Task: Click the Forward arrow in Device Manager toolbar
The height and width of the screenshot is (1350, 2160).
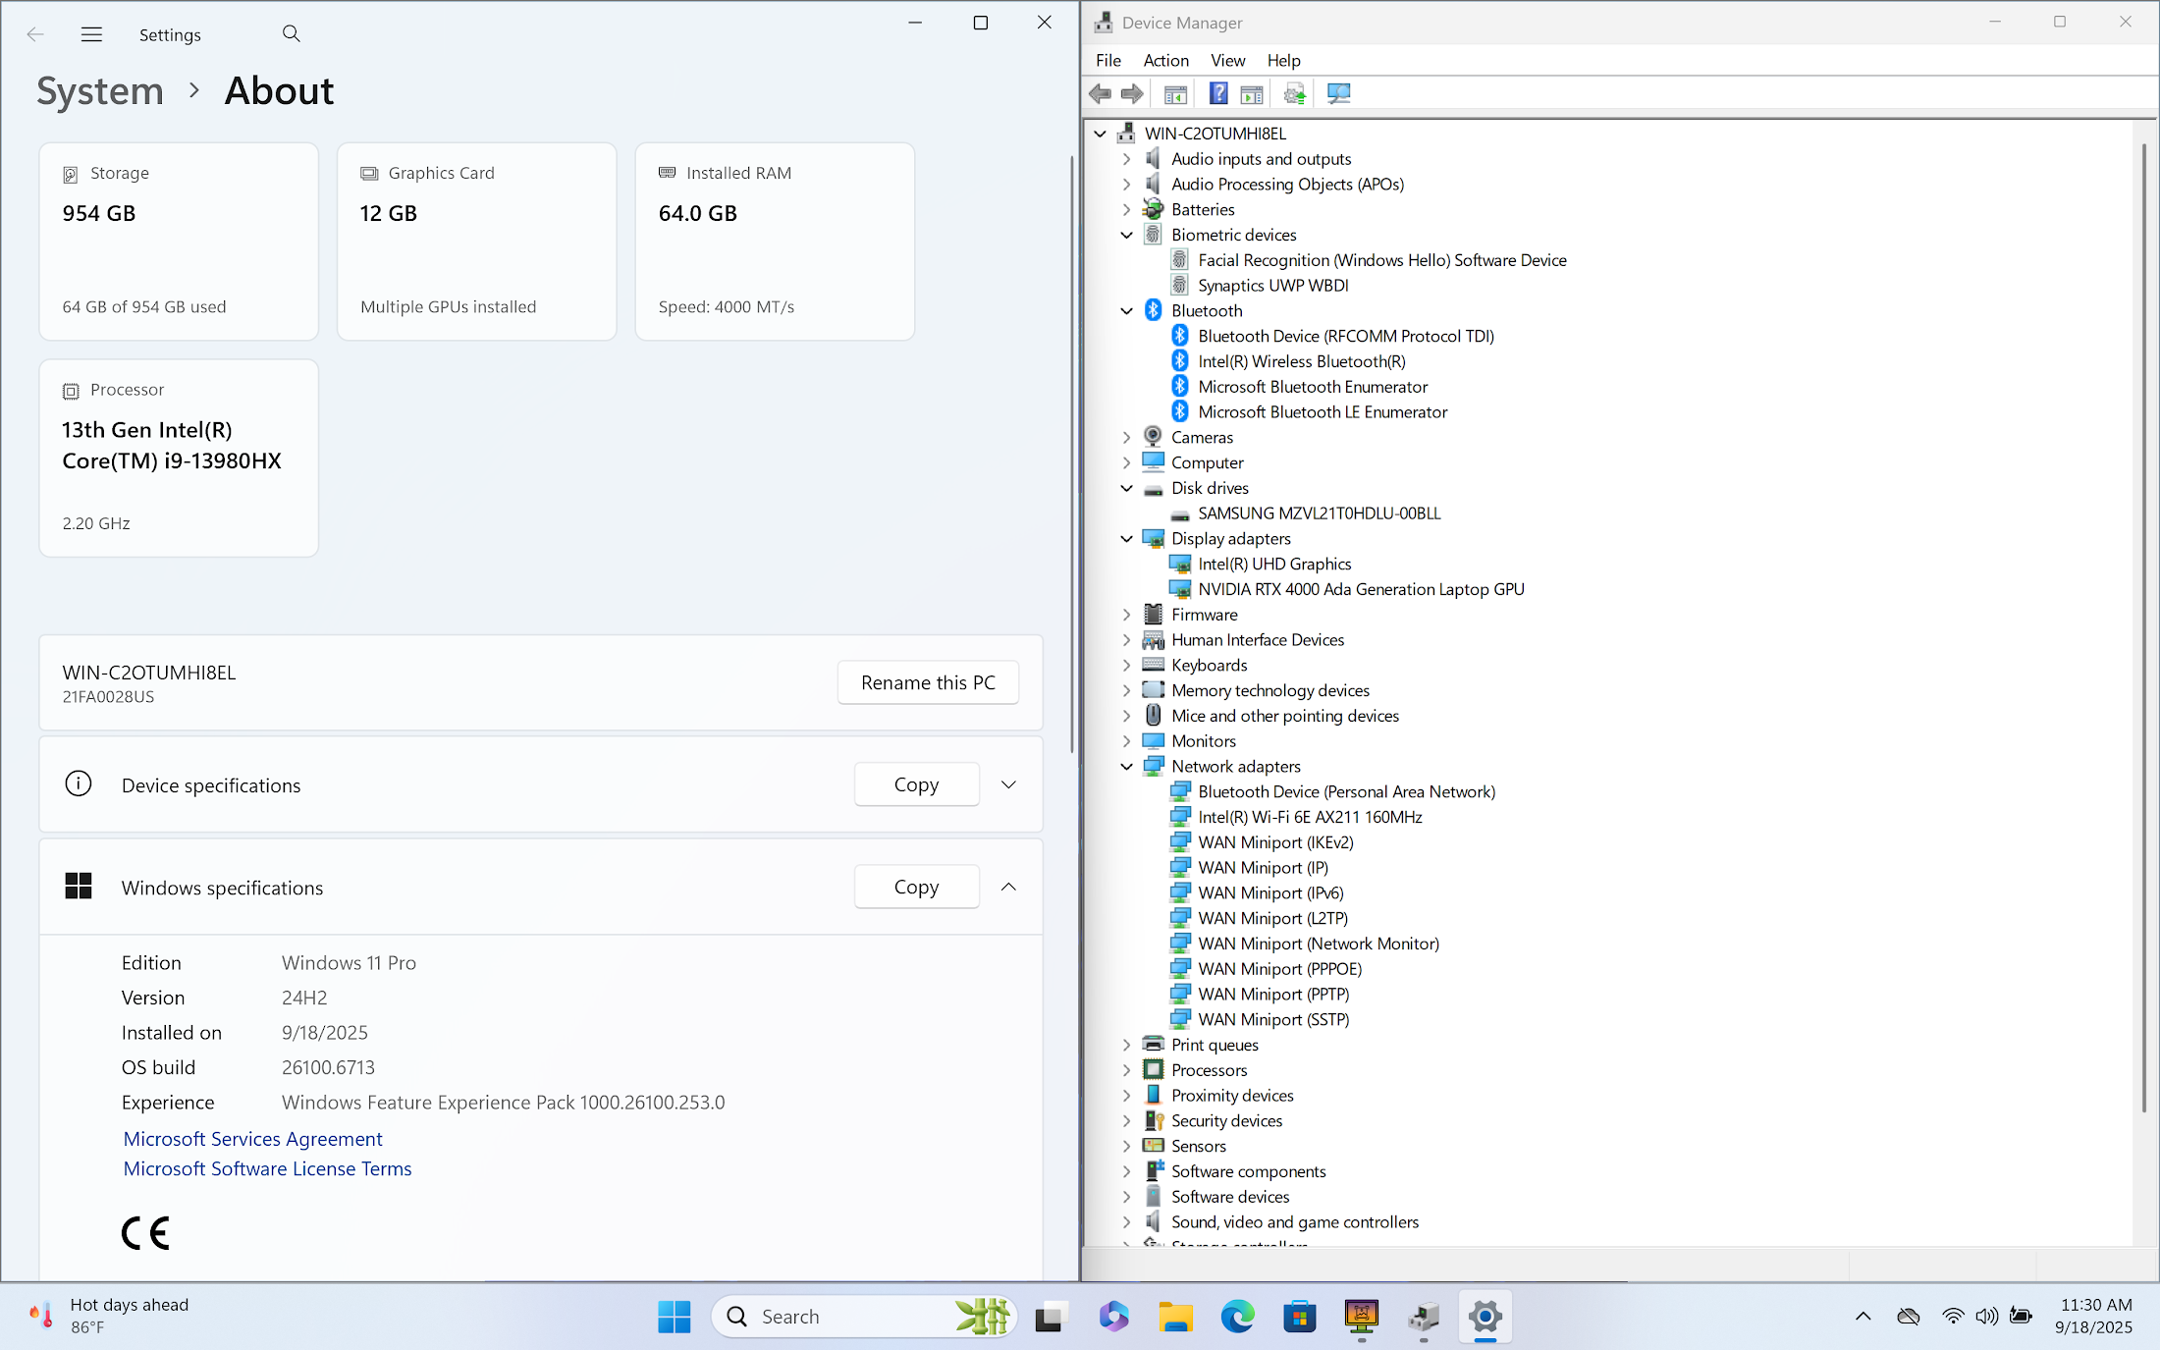Action: pyautogui.click(x=1132, y=94)
